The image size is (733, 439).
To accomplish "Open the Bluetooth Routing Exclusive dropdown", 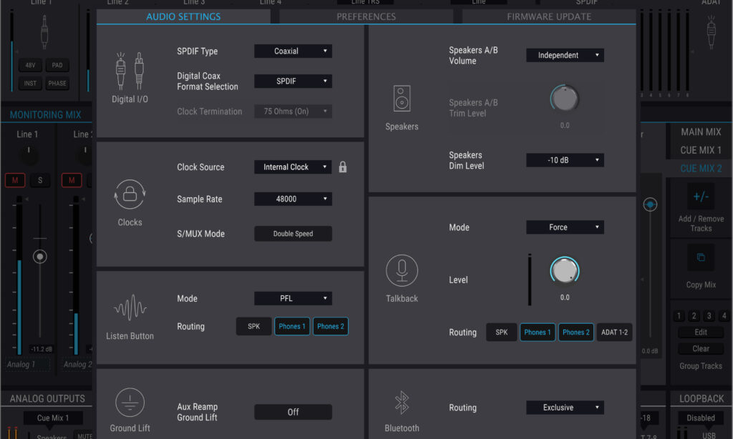I will coord(565,408).
